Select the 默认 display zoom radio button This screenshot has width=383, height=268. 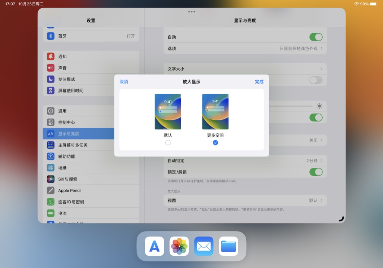coord(168,142)
